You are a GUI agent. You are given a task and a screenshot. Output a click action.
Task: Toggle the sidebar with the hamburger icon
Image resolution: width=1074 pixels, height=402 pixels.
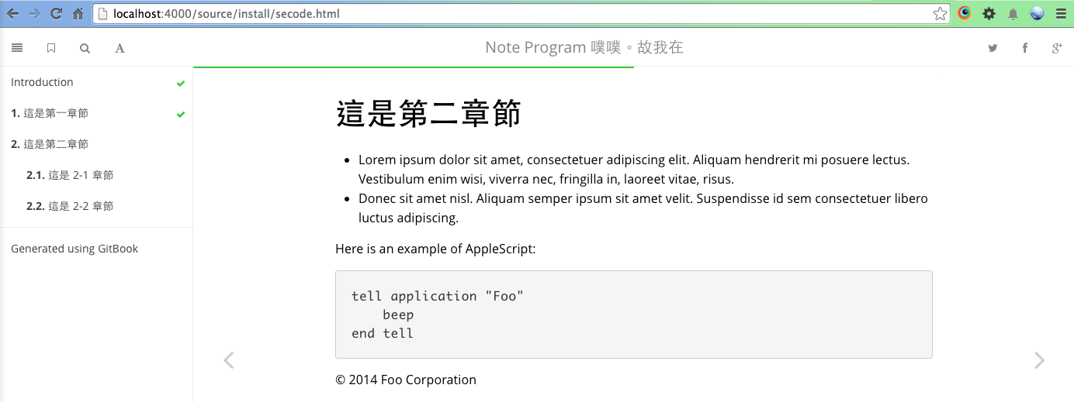coord(17,48)
